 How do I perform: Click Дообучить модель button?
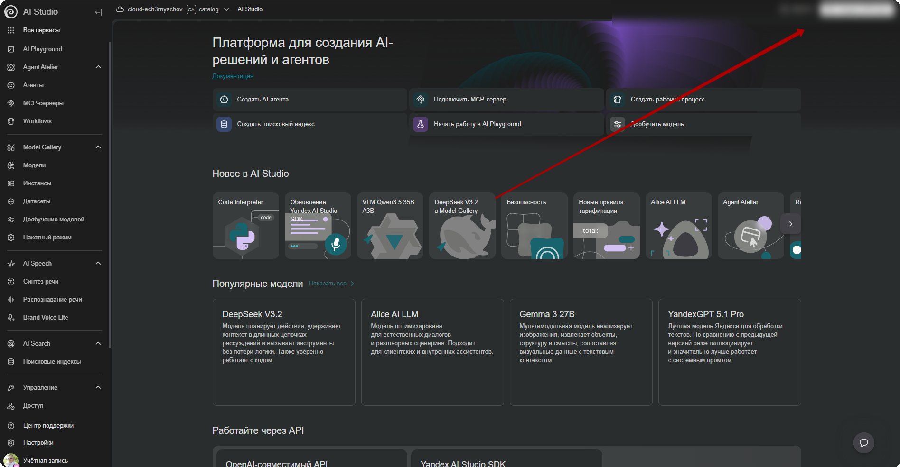click(703, 124)
